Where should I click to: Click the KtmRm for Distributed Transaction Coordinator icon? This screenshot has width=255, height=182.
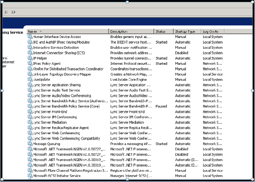[30, 69]
